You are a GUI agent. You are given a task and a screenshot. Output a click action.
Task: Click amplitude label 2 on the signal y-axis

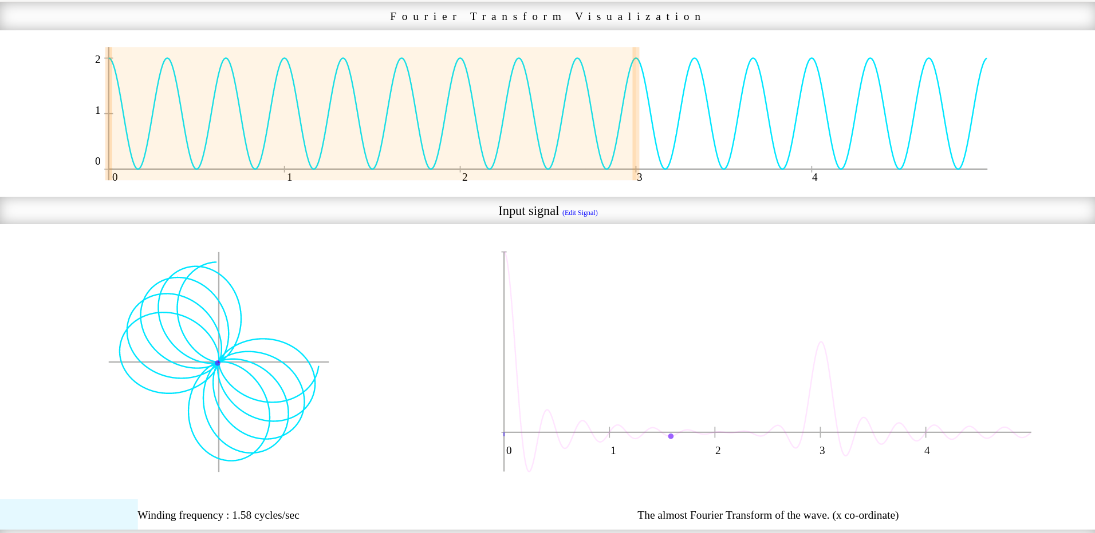point(98,59)
